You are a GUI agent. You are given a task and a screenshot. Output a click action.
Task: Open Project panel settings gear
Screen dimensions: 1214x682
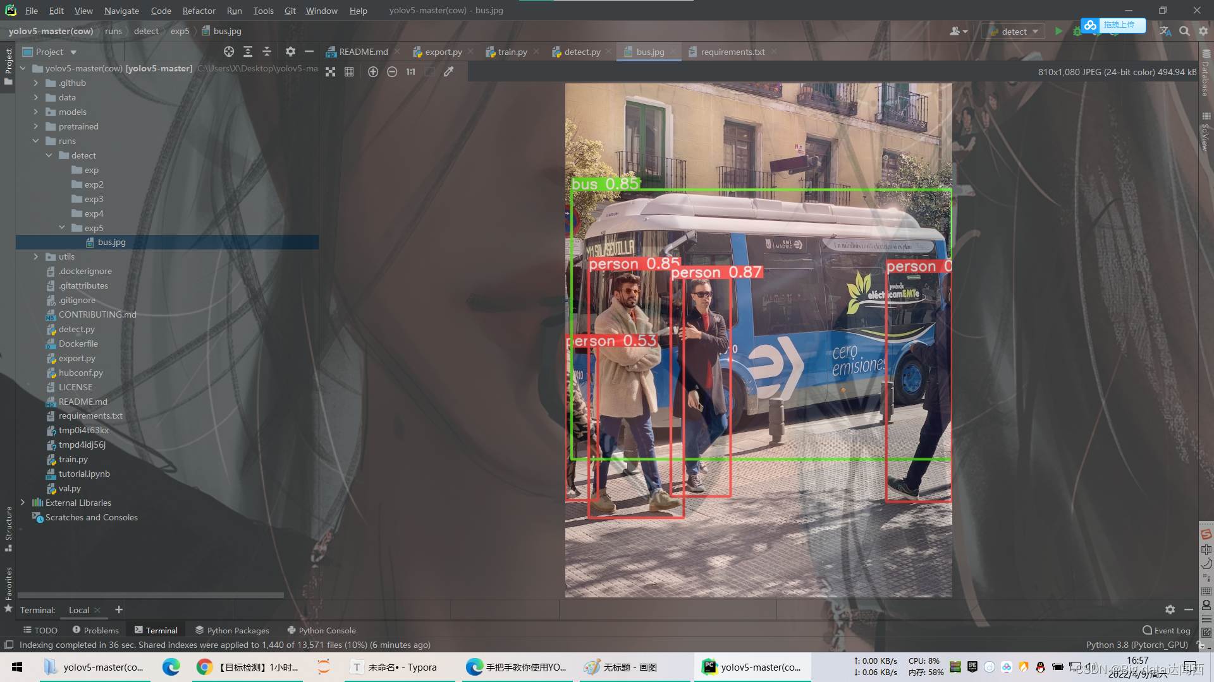point(290,52)
